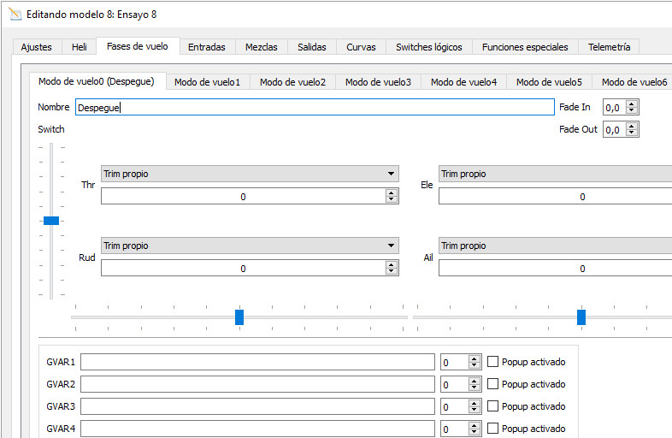Switch to the Mezclas tab
The height and width of the screenshot is (438, 672).
(x=261, y=47)
